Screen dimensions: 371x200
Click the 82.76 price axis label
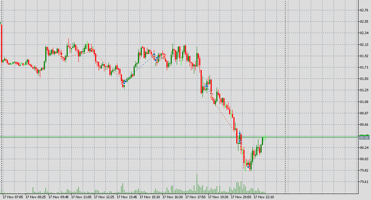point(364,10)
